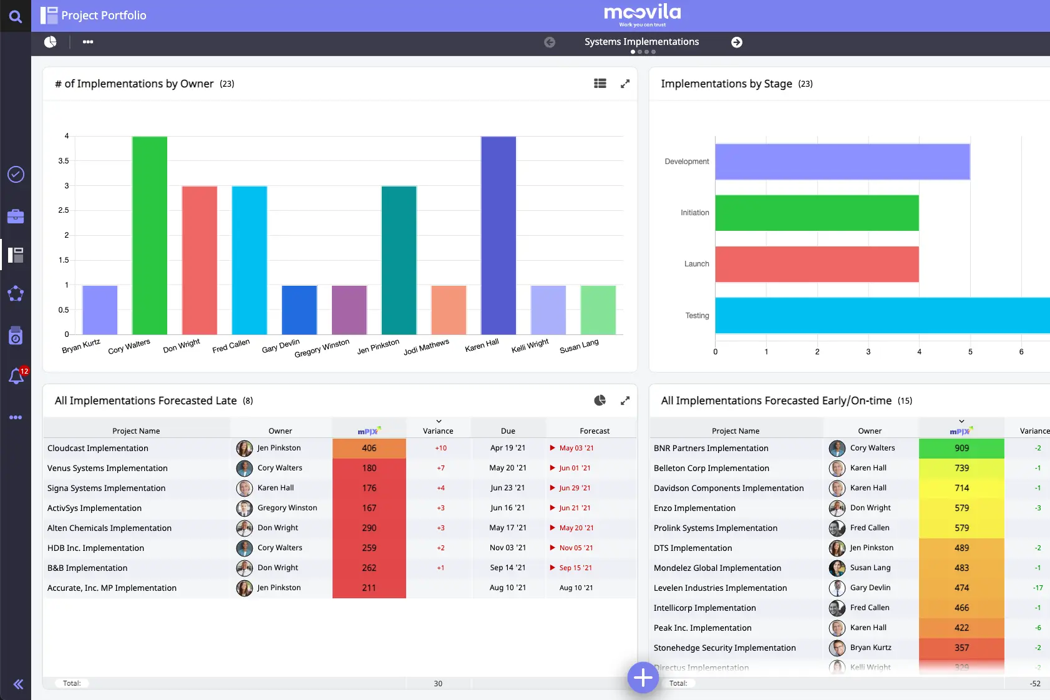Open the search sidebar icon
The height and width of the screenshot is (700, 1050).
click(x=16, y=16)
